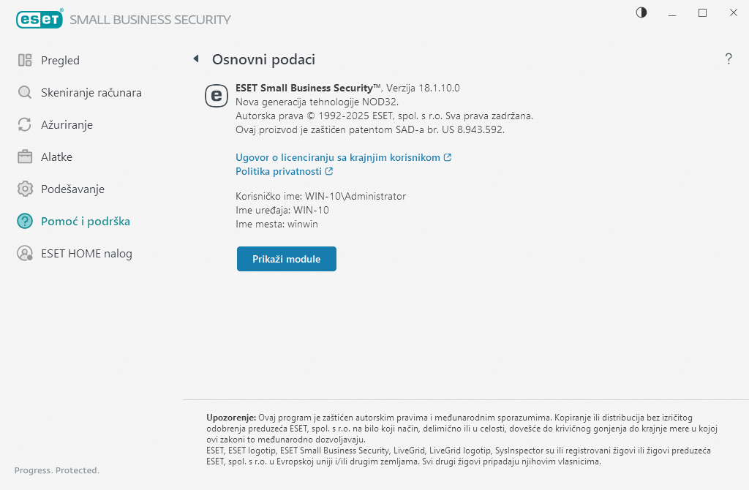Go to Podešavanje settings page

pos(72,189)
